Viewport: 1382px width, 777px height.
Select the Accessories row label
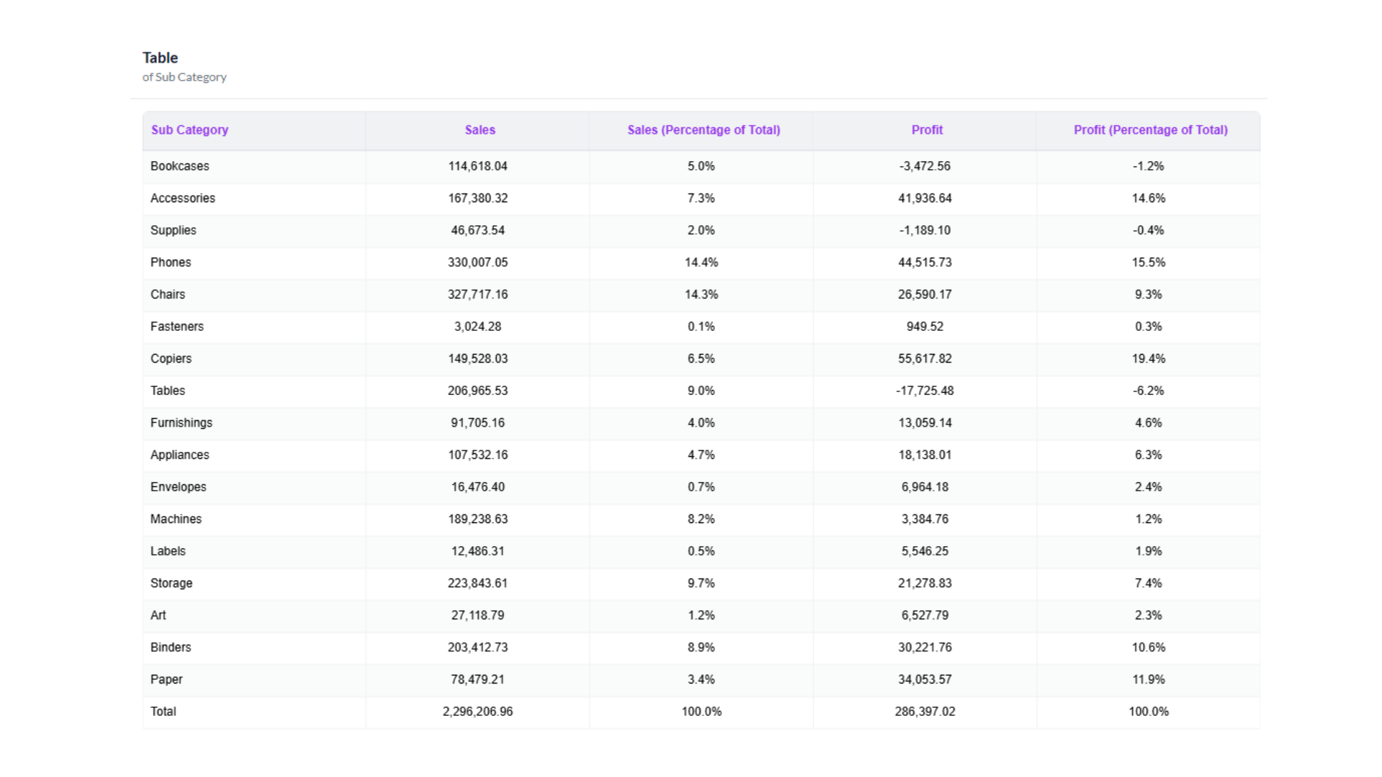[x=183, y=199]
